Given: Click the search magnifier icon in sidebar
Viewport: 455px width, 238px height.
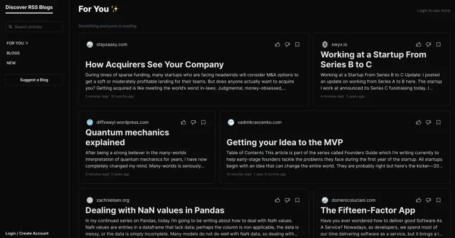Looking at the screenshot, I should pyautogui.click(x=10, y=27).
